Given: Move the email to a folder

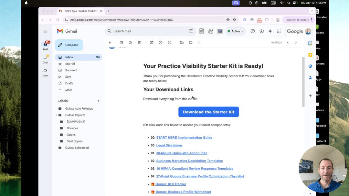Looking at the screenshot, I should (182, 42).
